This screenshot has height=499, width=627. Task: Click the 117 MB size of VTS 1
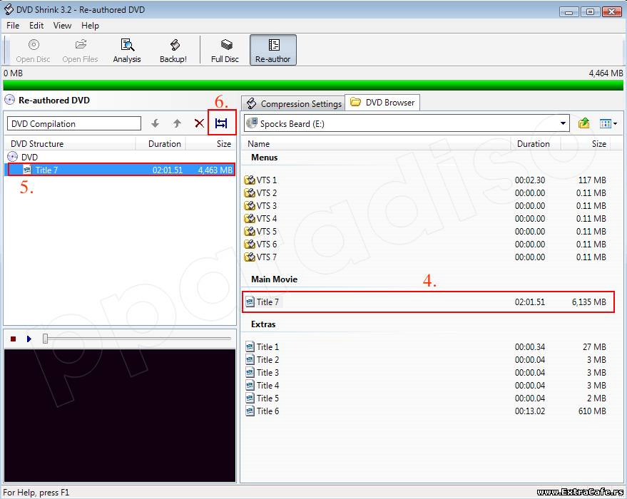[592, 180]
